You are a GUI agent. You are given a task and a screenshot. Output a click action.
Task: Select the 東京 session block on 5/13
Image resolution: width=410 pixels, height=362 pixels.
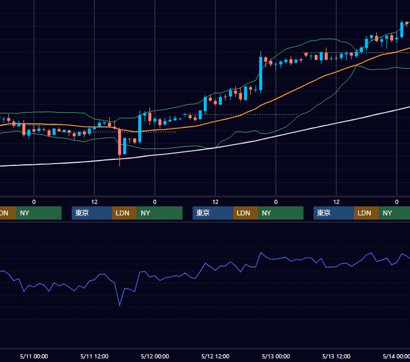point(333,213)
